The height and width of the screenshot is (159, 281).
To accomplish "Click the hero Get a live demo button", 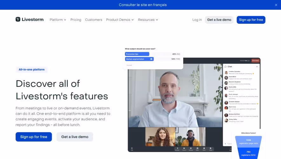I will (75, 137).
